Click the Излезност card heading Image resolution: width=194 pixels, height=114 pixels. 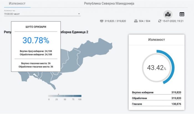click(157, 40)
